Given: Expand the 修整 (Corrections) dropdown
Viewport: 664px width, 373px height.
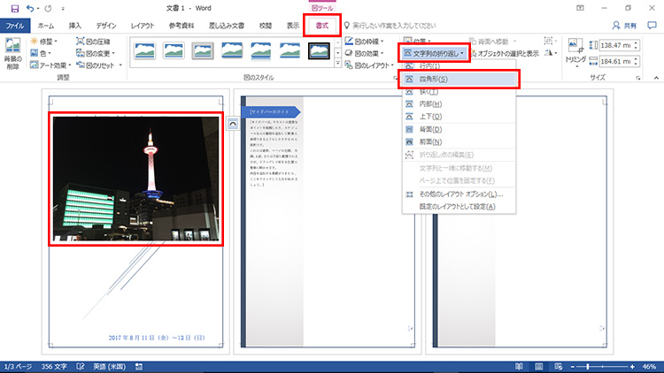Looking at the screenshot, I should click(44, 41).
